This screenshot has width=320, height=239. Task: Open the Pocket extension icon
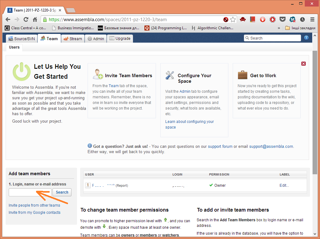click(282, 20)
